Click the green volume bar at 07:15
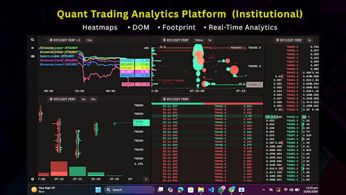 click(77, 172)
